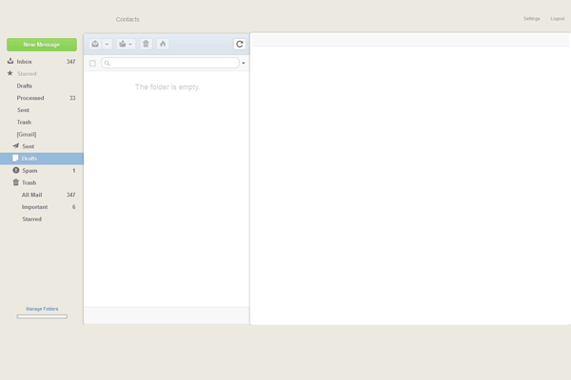This screenshot has height=380, width=571.
Task: Click the storage quota bar under Manage Folders
Action: click(42, 316)
